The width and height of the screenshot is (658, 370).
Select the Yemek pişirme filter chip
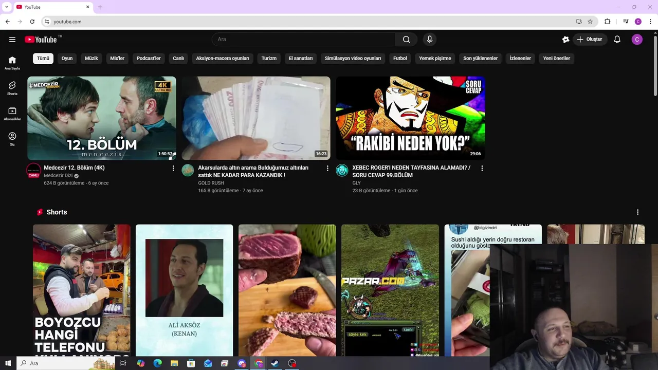(435, 58)
